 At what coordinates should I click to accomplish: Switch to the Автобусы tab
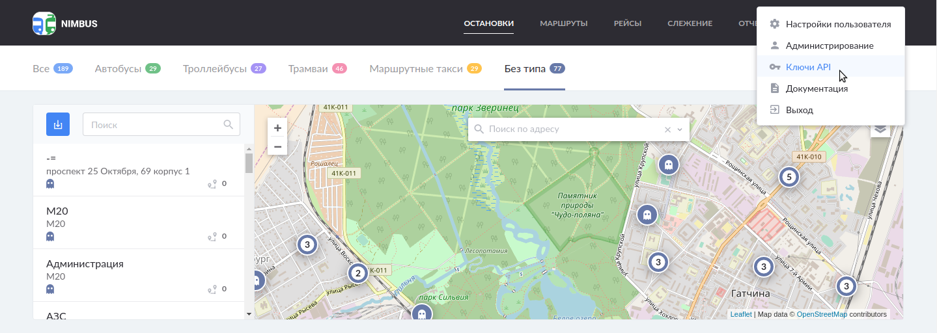point(118,68)
